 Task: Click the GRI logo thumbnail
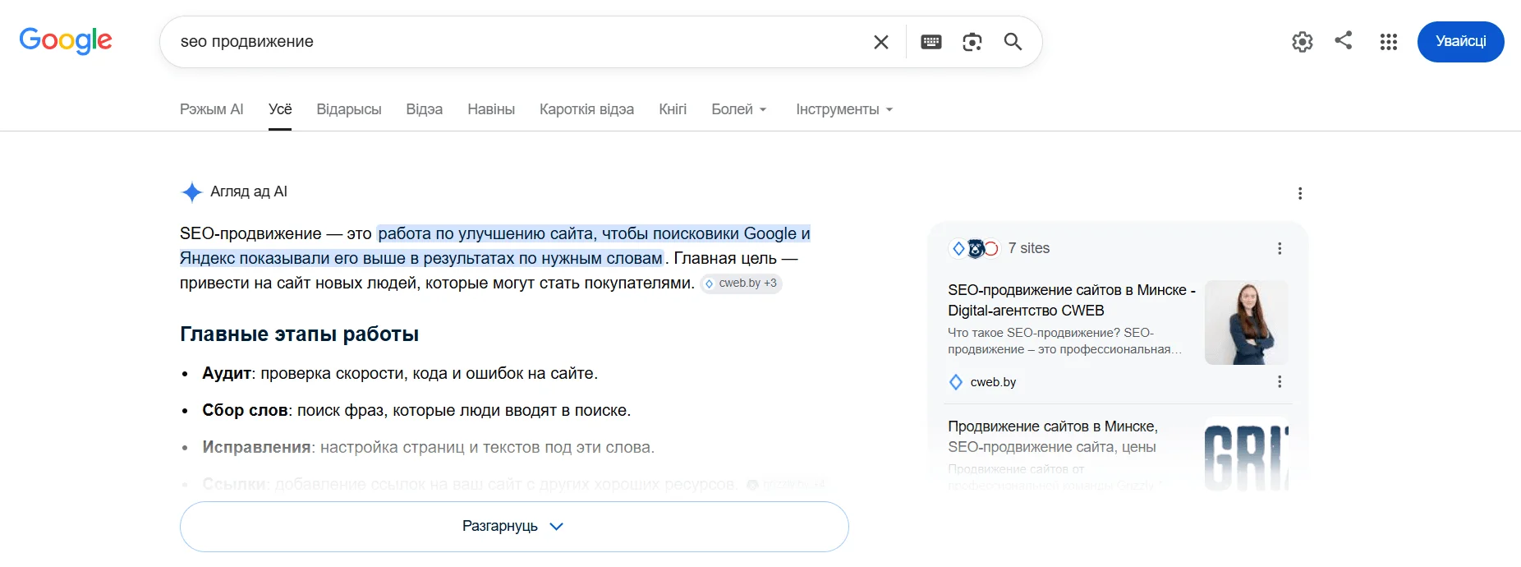pos(1247,454)
